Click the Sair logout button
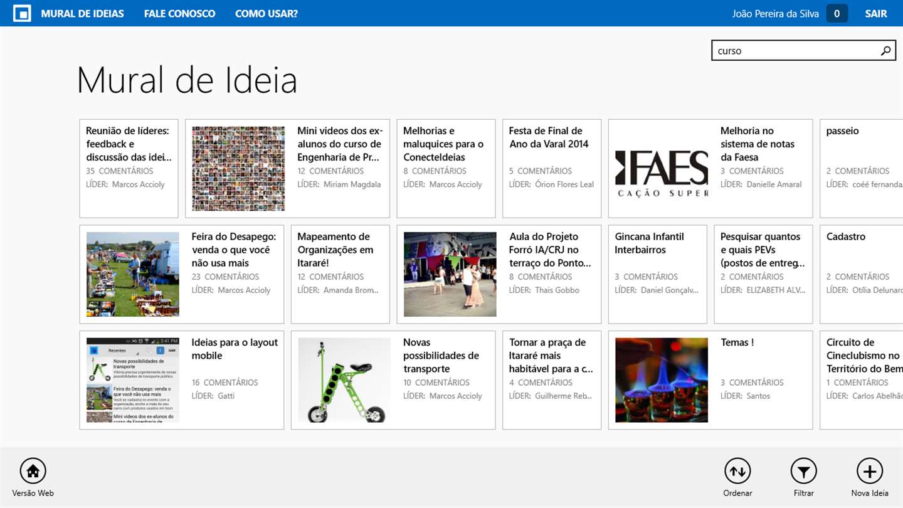The width and height of the screenshot is (903, 508). (876, 13)
